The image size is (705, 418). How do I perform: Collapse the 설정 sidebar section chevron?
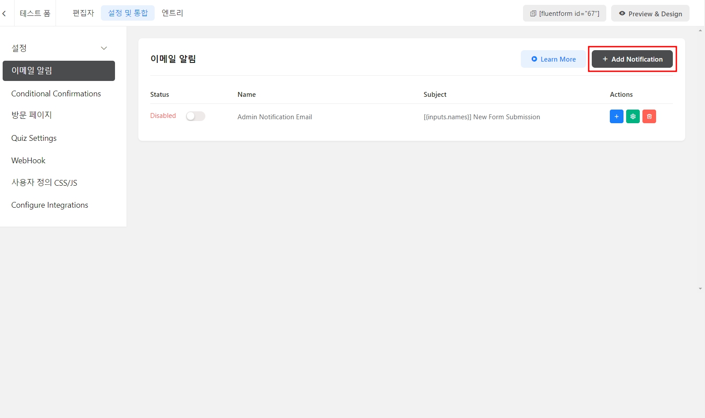(104, 48)
